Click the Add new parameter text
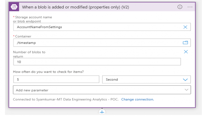202x116 pixels. point(32,90)
